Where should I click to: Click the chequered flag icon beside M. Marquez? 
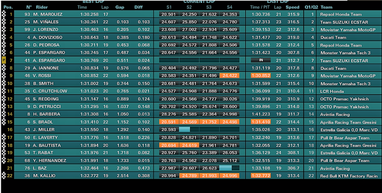pyautogui.click(x=3, y=14)
